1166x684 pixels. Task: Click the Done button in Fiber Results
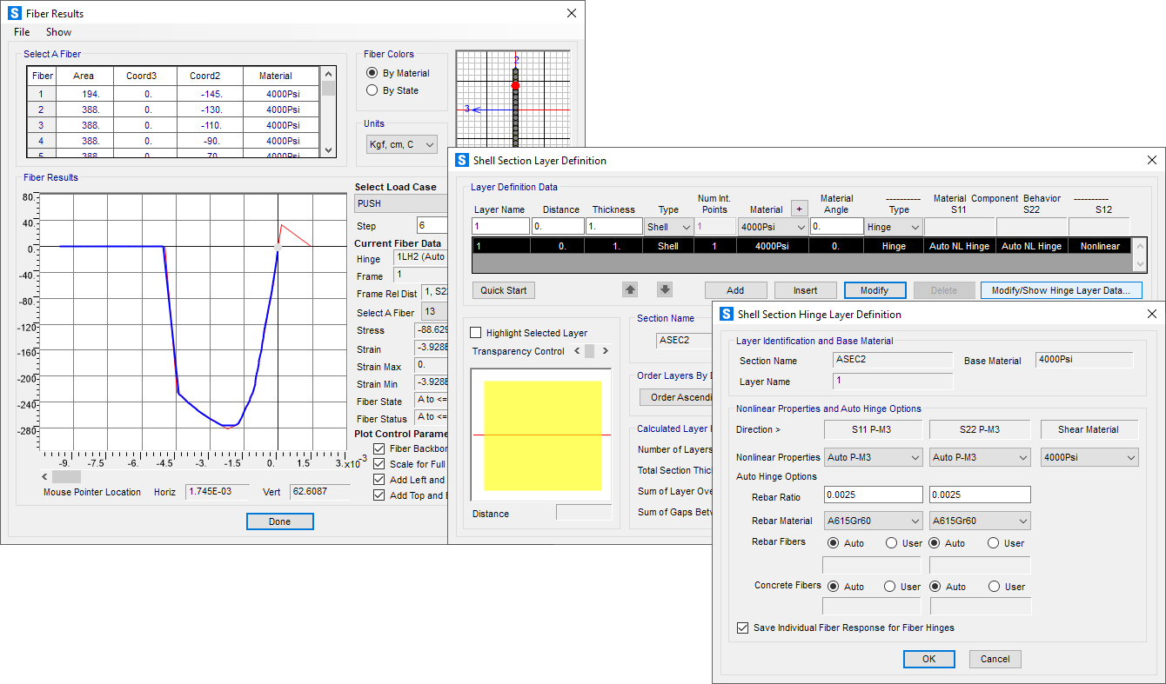(x=279, y=521)
